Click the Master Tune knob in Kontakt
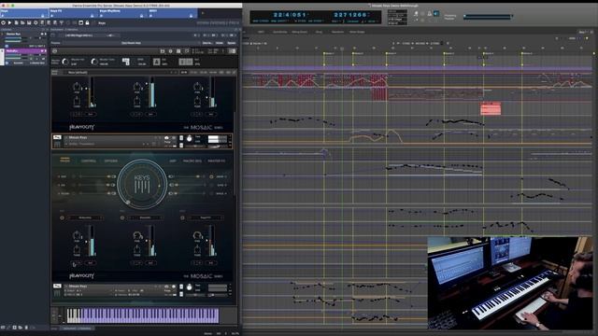Screen dimensions: 598x336 point(93,62)
